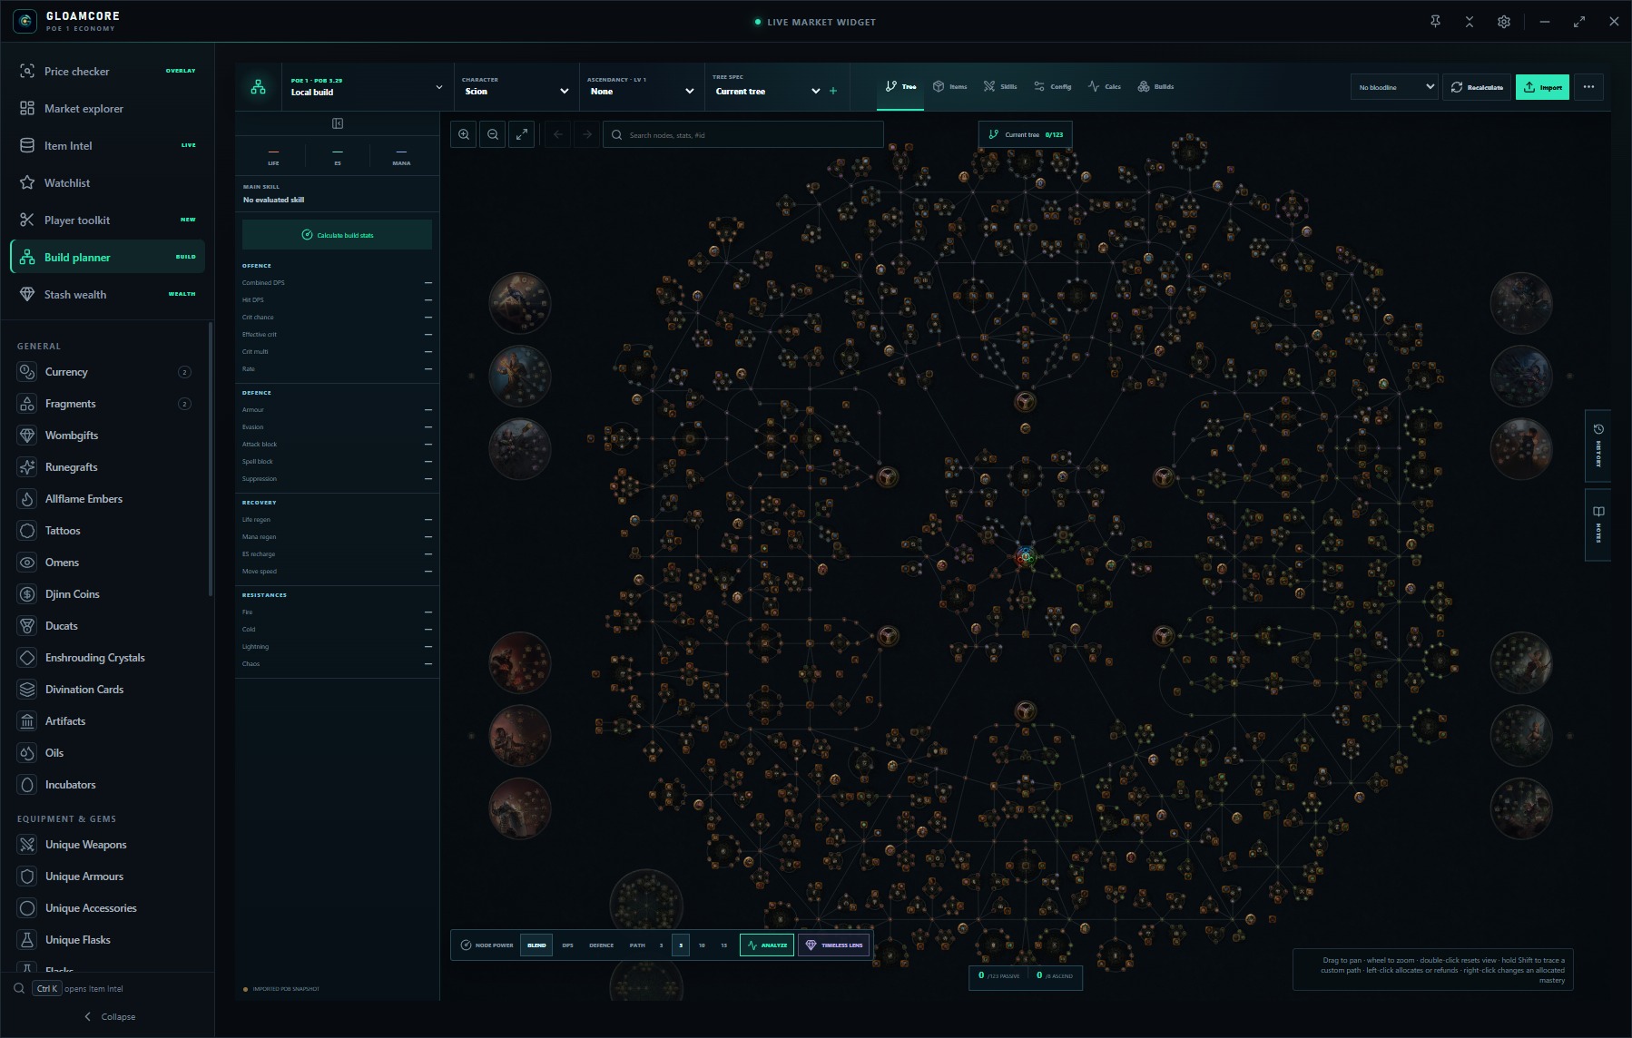1632x1038 pixels.
Task: Click the Analyze button
Action: tap(767, 945)
